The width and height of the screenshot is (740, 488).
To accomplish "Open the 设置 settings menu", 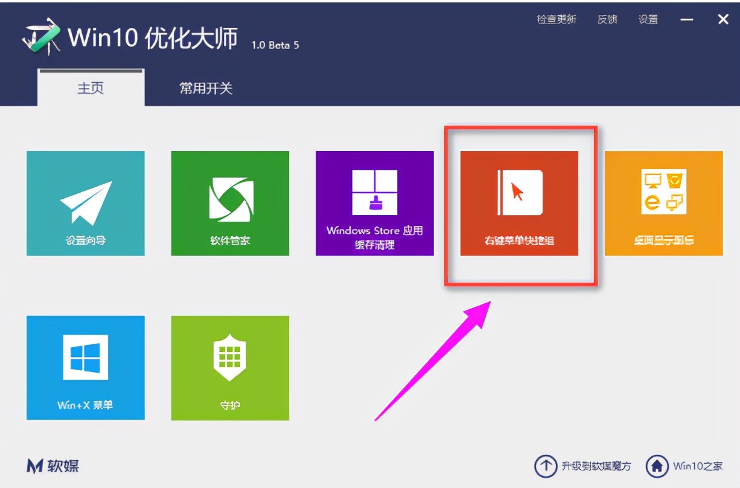I will 648,19.
